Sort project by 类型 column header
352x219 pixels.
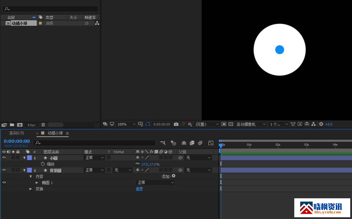coord(49,17)
